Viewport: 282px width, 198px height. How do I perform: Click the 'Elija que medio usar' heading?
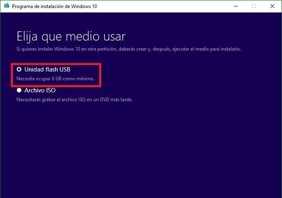(x=71, y=37)
